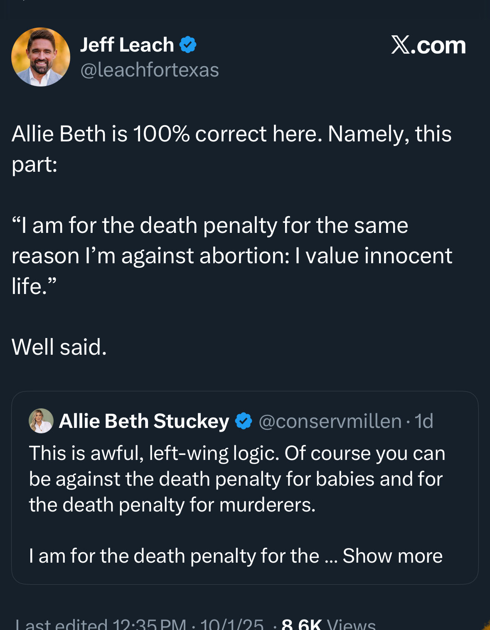Image resolution: width=490 pixels, height=630 pixels.
Task: Click the 10/1/25 post date
Action: coord(232,624)
